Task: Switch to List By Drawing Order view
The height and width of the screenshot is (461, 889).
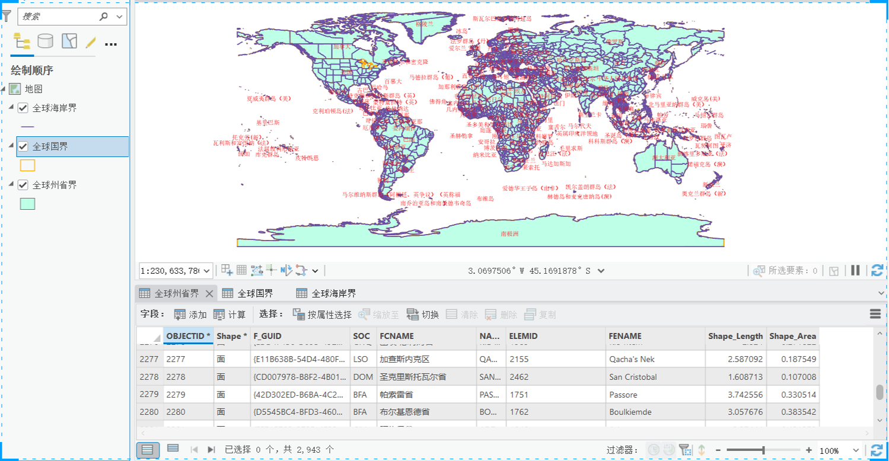Action: 22,41
